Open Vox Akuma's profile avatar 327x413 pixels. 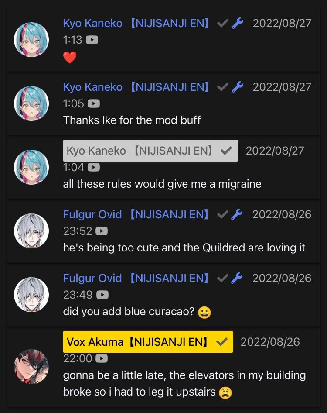31,367
